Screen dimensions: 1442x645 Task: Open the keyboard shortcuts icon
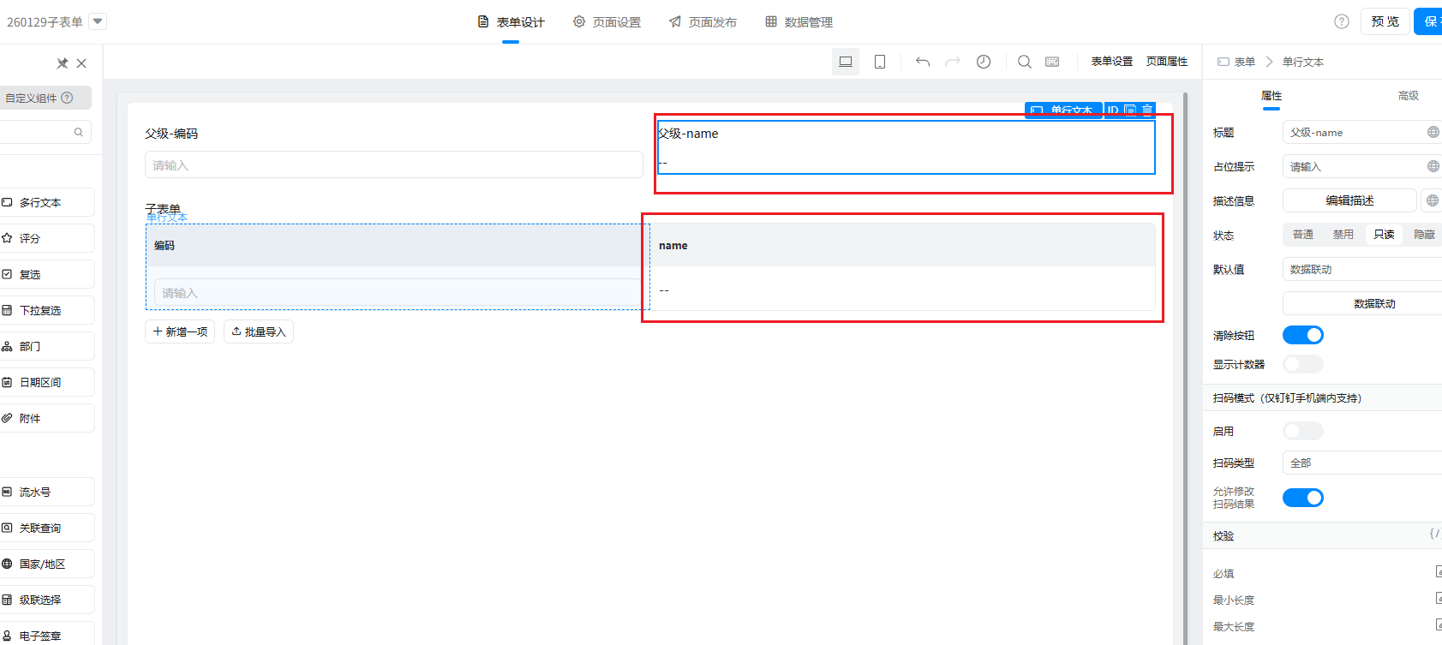[1053, 62]
